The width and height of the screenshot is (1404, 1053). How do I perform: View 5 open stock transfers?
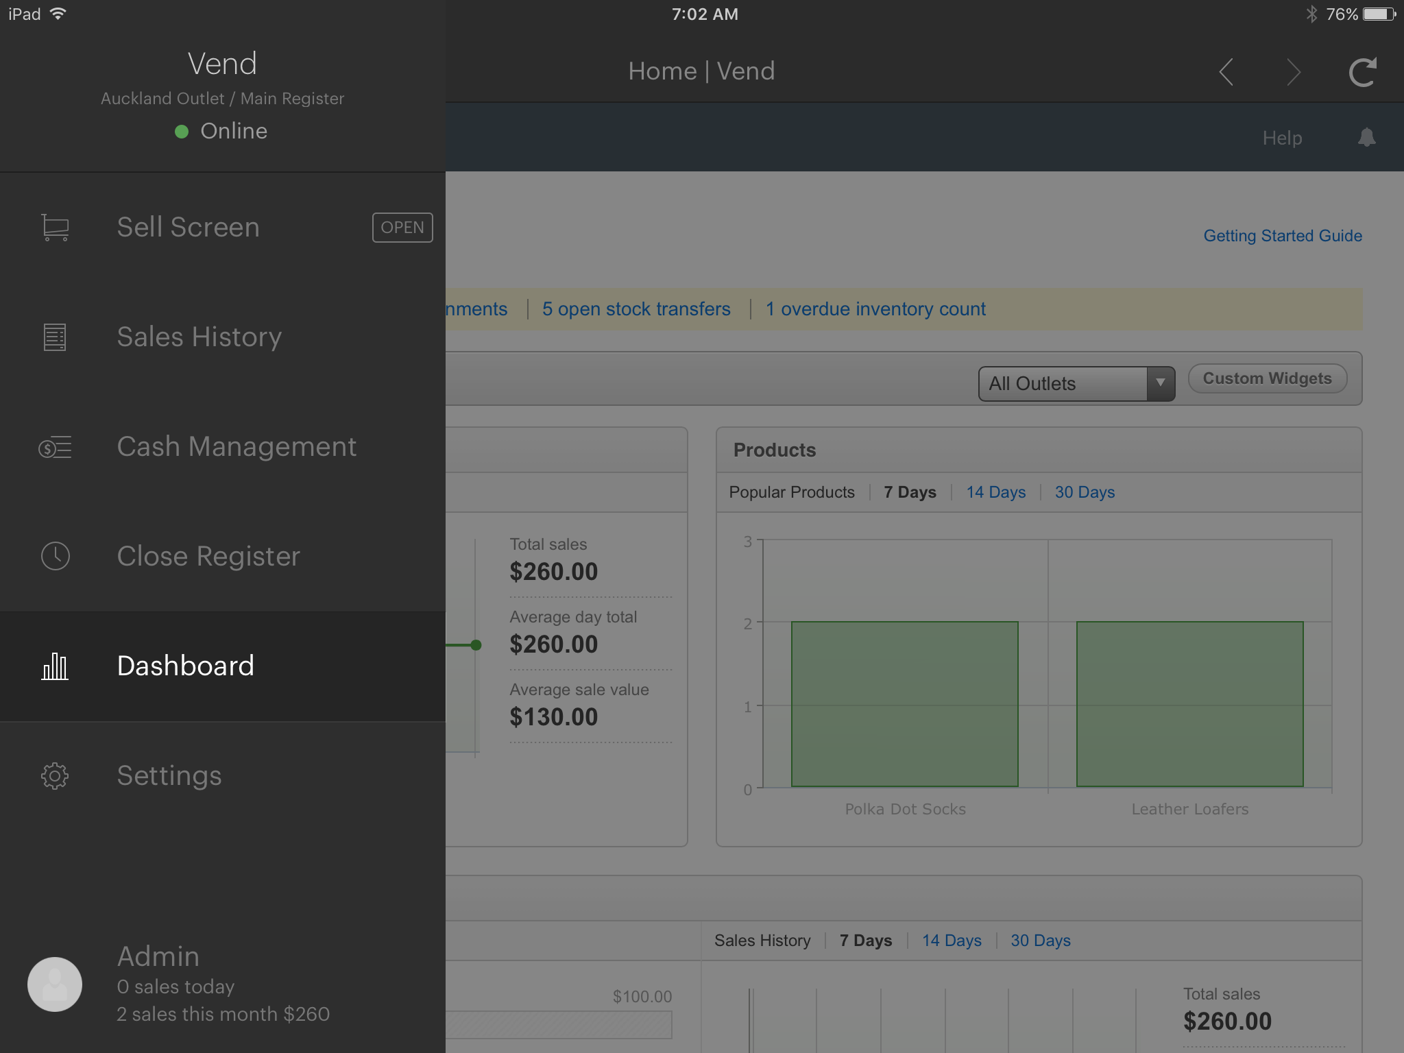pos(636,309)
